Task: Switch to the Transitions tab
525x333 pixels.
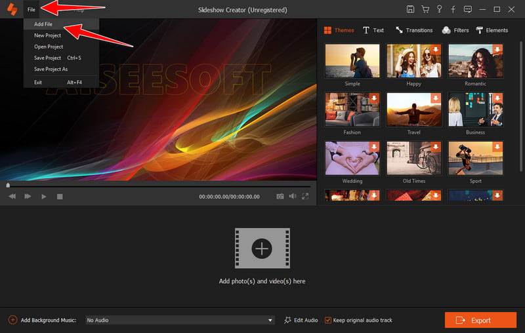Action: click(414, 30)
